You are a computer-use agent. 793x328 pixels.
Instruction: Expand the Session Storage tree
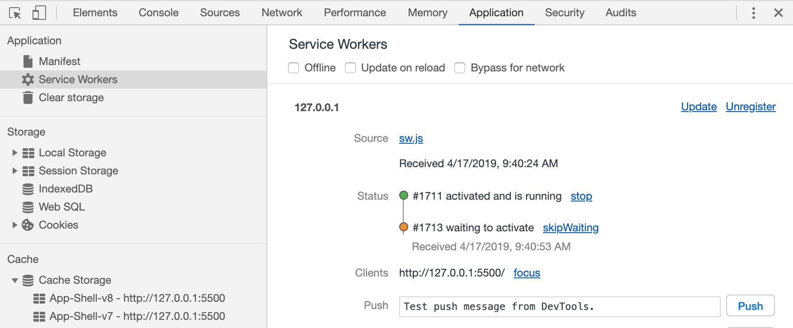(x=14, y=171)
